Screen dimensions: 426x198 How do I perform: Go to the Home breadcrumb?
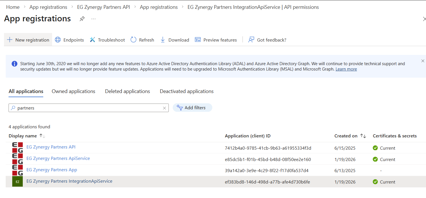(x=13, y=7)
